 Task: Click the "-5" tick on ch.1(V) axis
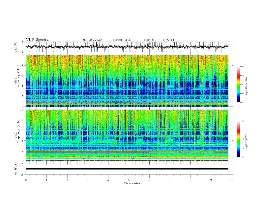(x=22, y=52)
